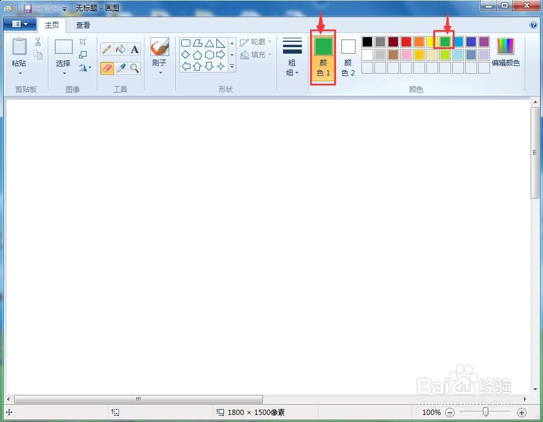Open the Help icon

[534, 25]
